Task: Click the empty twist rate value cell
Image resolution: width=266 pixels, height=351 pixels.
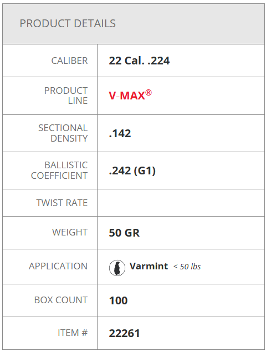Action: coord(181,203)
